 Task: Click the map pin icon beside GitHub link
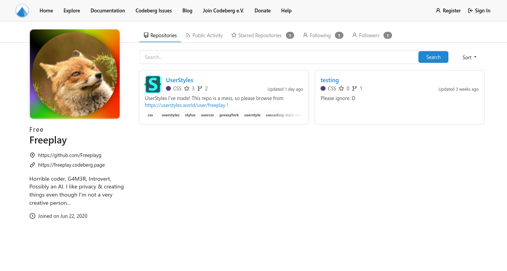[32, 155]
